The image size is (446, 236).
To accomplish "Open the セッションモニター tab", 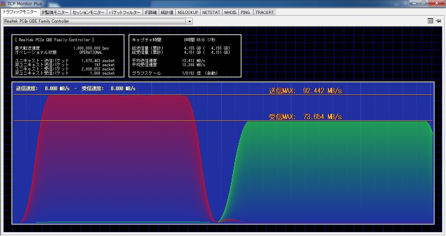I will [x=89, y=12].
